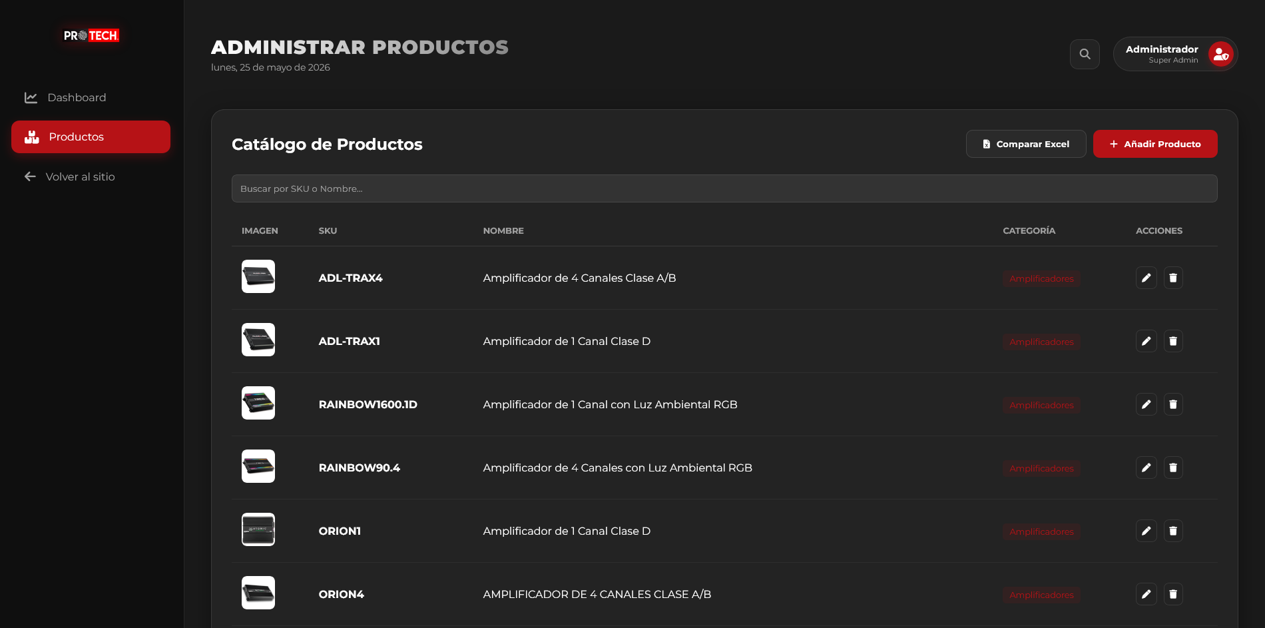Open the search magnifier in header
Viewport: 1265px width, 628px height.
pyautogui.click(x=1085, y=54)
